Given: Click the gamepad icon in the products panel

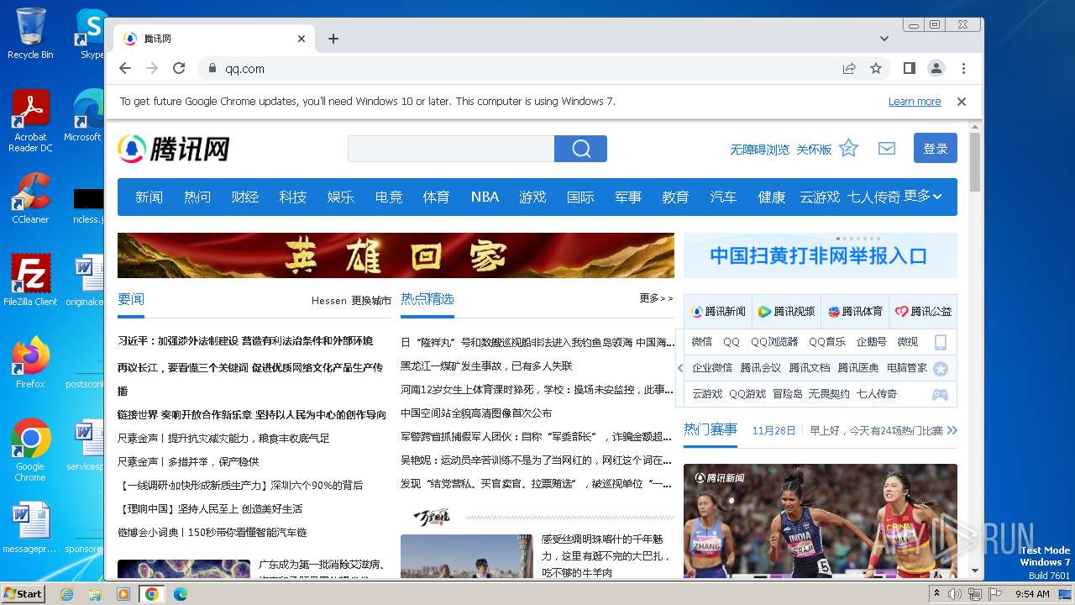Looking at the screenshot, I should pos(941,394).
